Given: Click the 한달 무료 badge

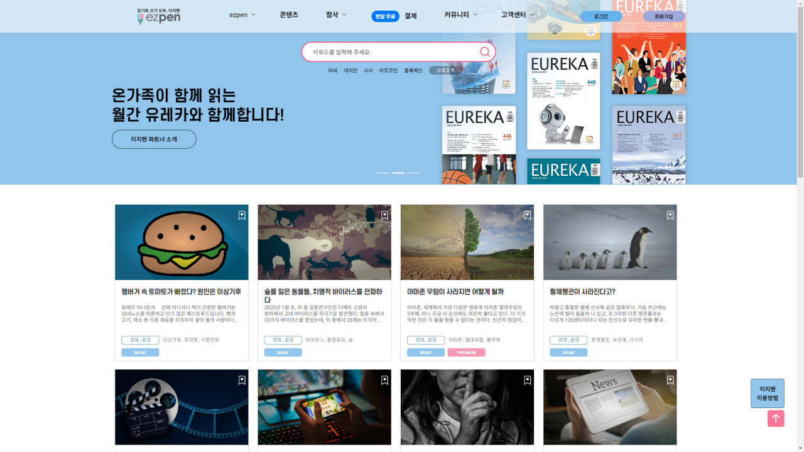Looking at the screenshot, I should [x=386, y=16].
